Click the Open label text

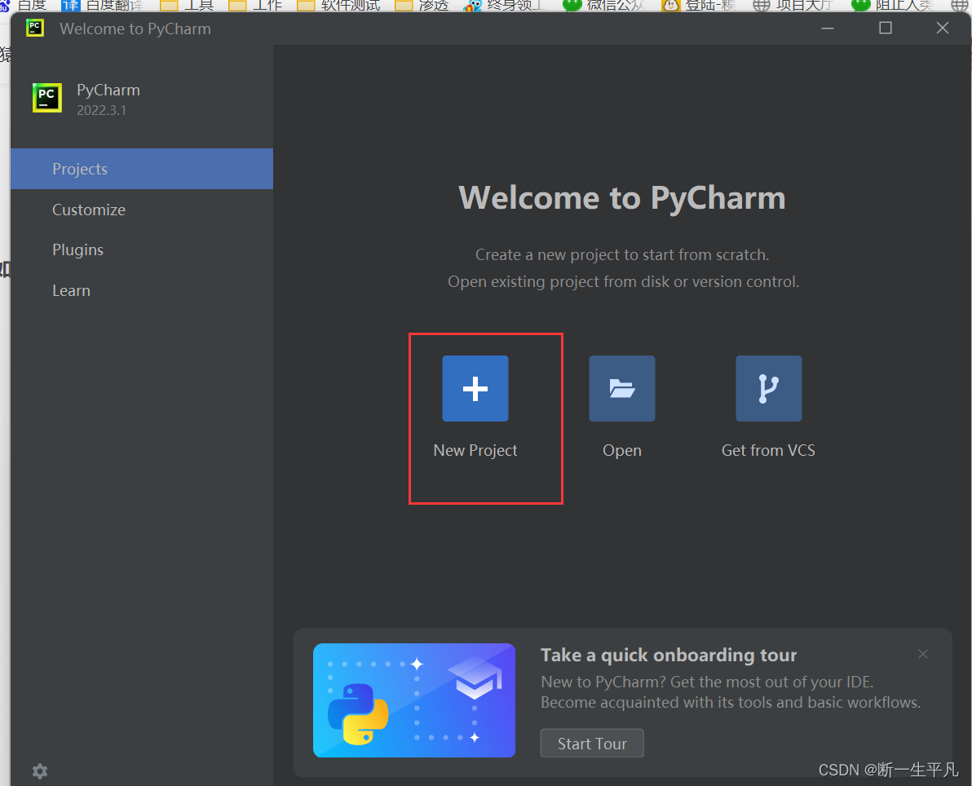(x=621, y=451)
